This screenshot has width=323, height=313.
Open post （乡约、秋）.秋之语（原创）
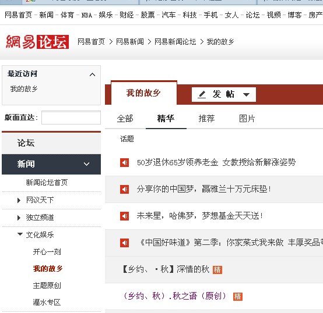click(x=175, y=296)
